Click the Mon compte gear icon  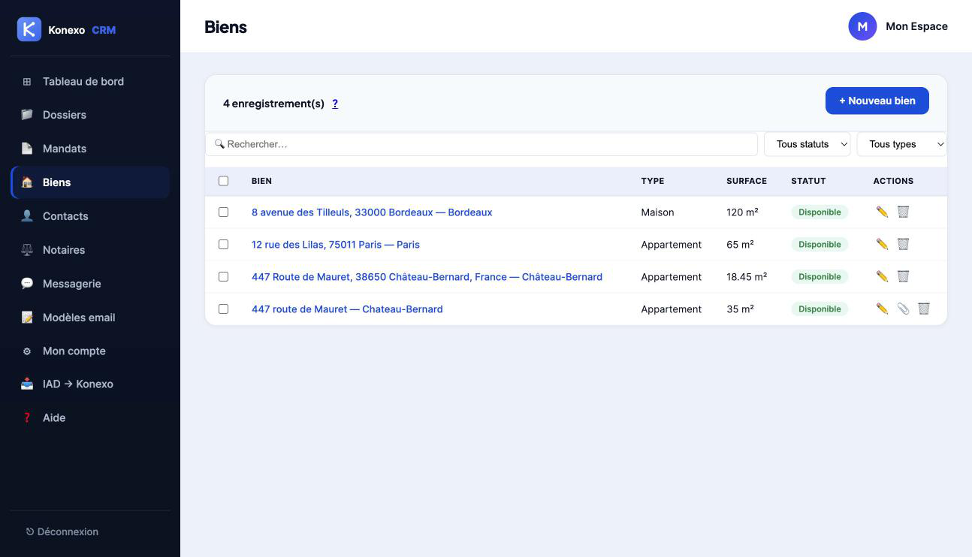(x=27, y=351)
